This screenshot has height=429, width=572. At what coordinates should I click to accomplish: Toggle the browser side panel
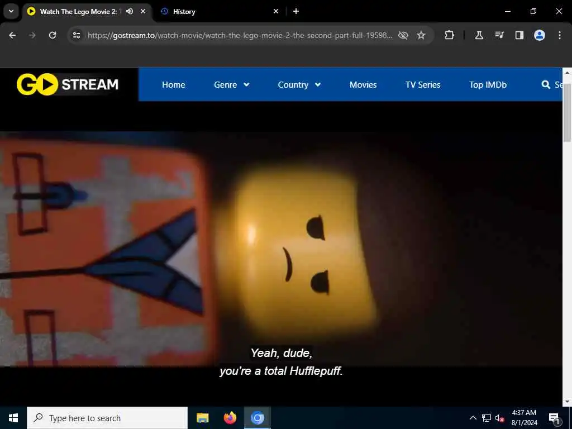click(x=519, y=35)
